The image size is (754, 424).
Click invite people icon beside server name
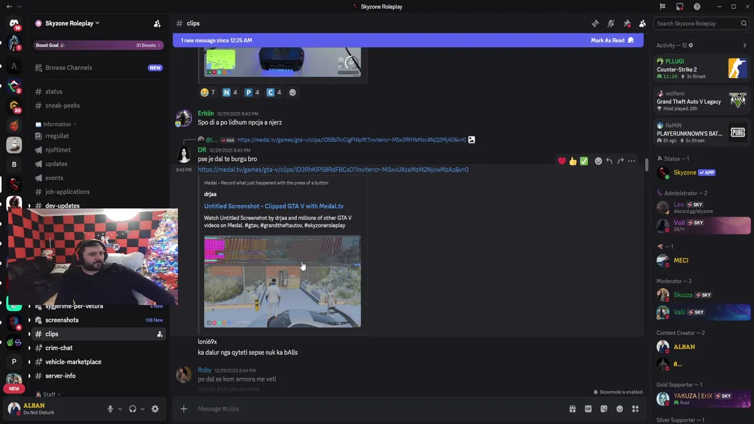pyautogui.click(x=157, y=24)
